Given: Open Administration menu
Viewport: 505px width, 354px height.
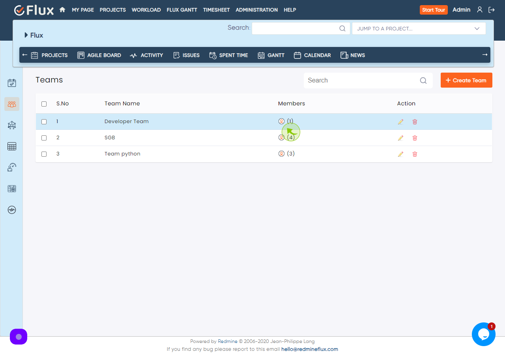Looking at the screenshot, I should tap(257, 10).
